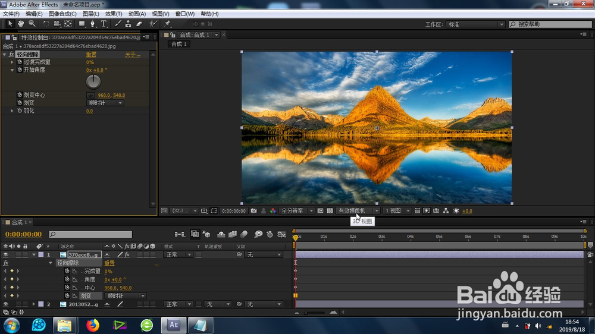
Task: Click 划变中心 crosshair point picker button
Action: (90, 95)
